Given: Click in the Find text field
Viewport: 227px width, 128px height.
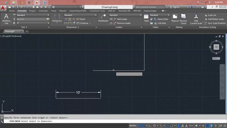Looking at the screenshot, I should pyautogui.click(x=31, y=19).
